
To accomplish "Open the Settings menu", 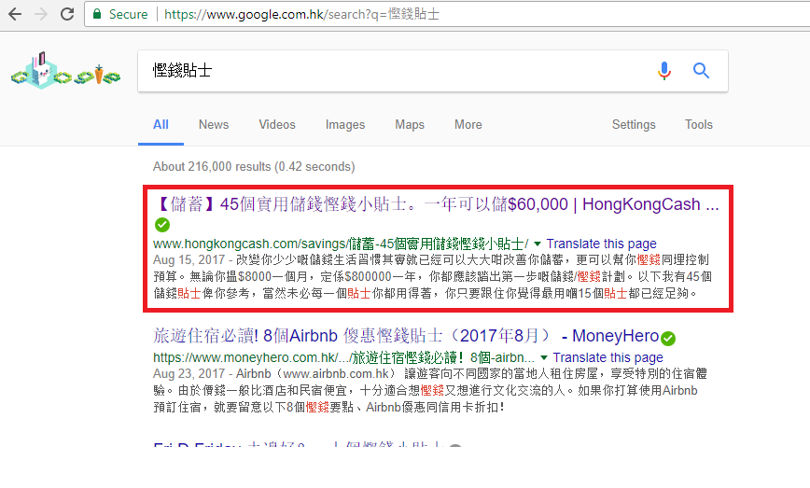I will (634, 124).
